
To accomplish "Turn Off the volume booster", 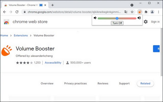I will point(117,23).
